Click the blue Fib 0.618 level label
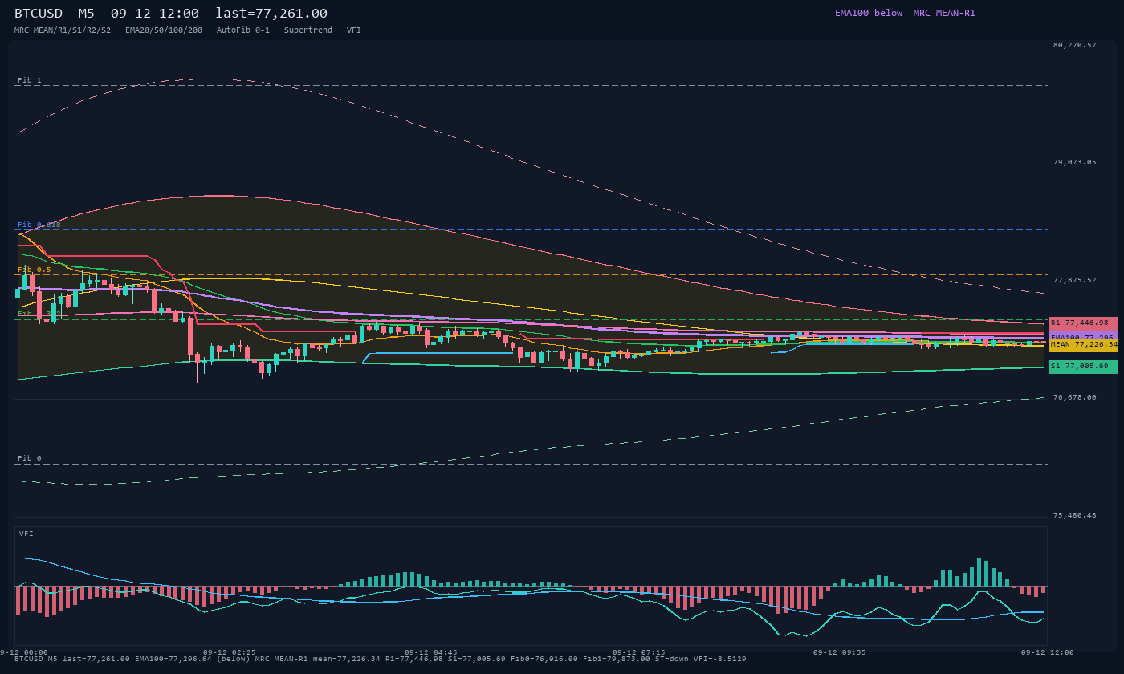The width and height of the screenshot is (1124, 674). tap(39, 225)
